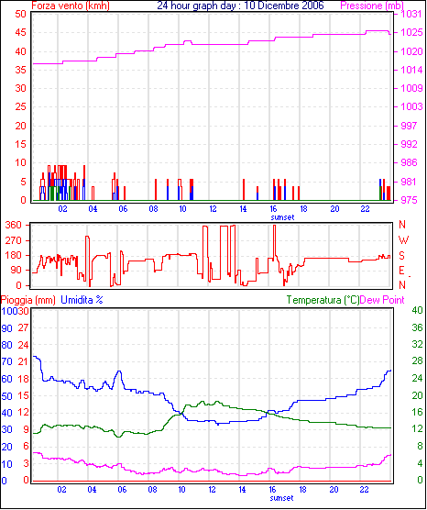Select the 'Pioggia (mm)' legend label
Image resolution: width=427 pixels, height=510 pixels.
point(27,300)
